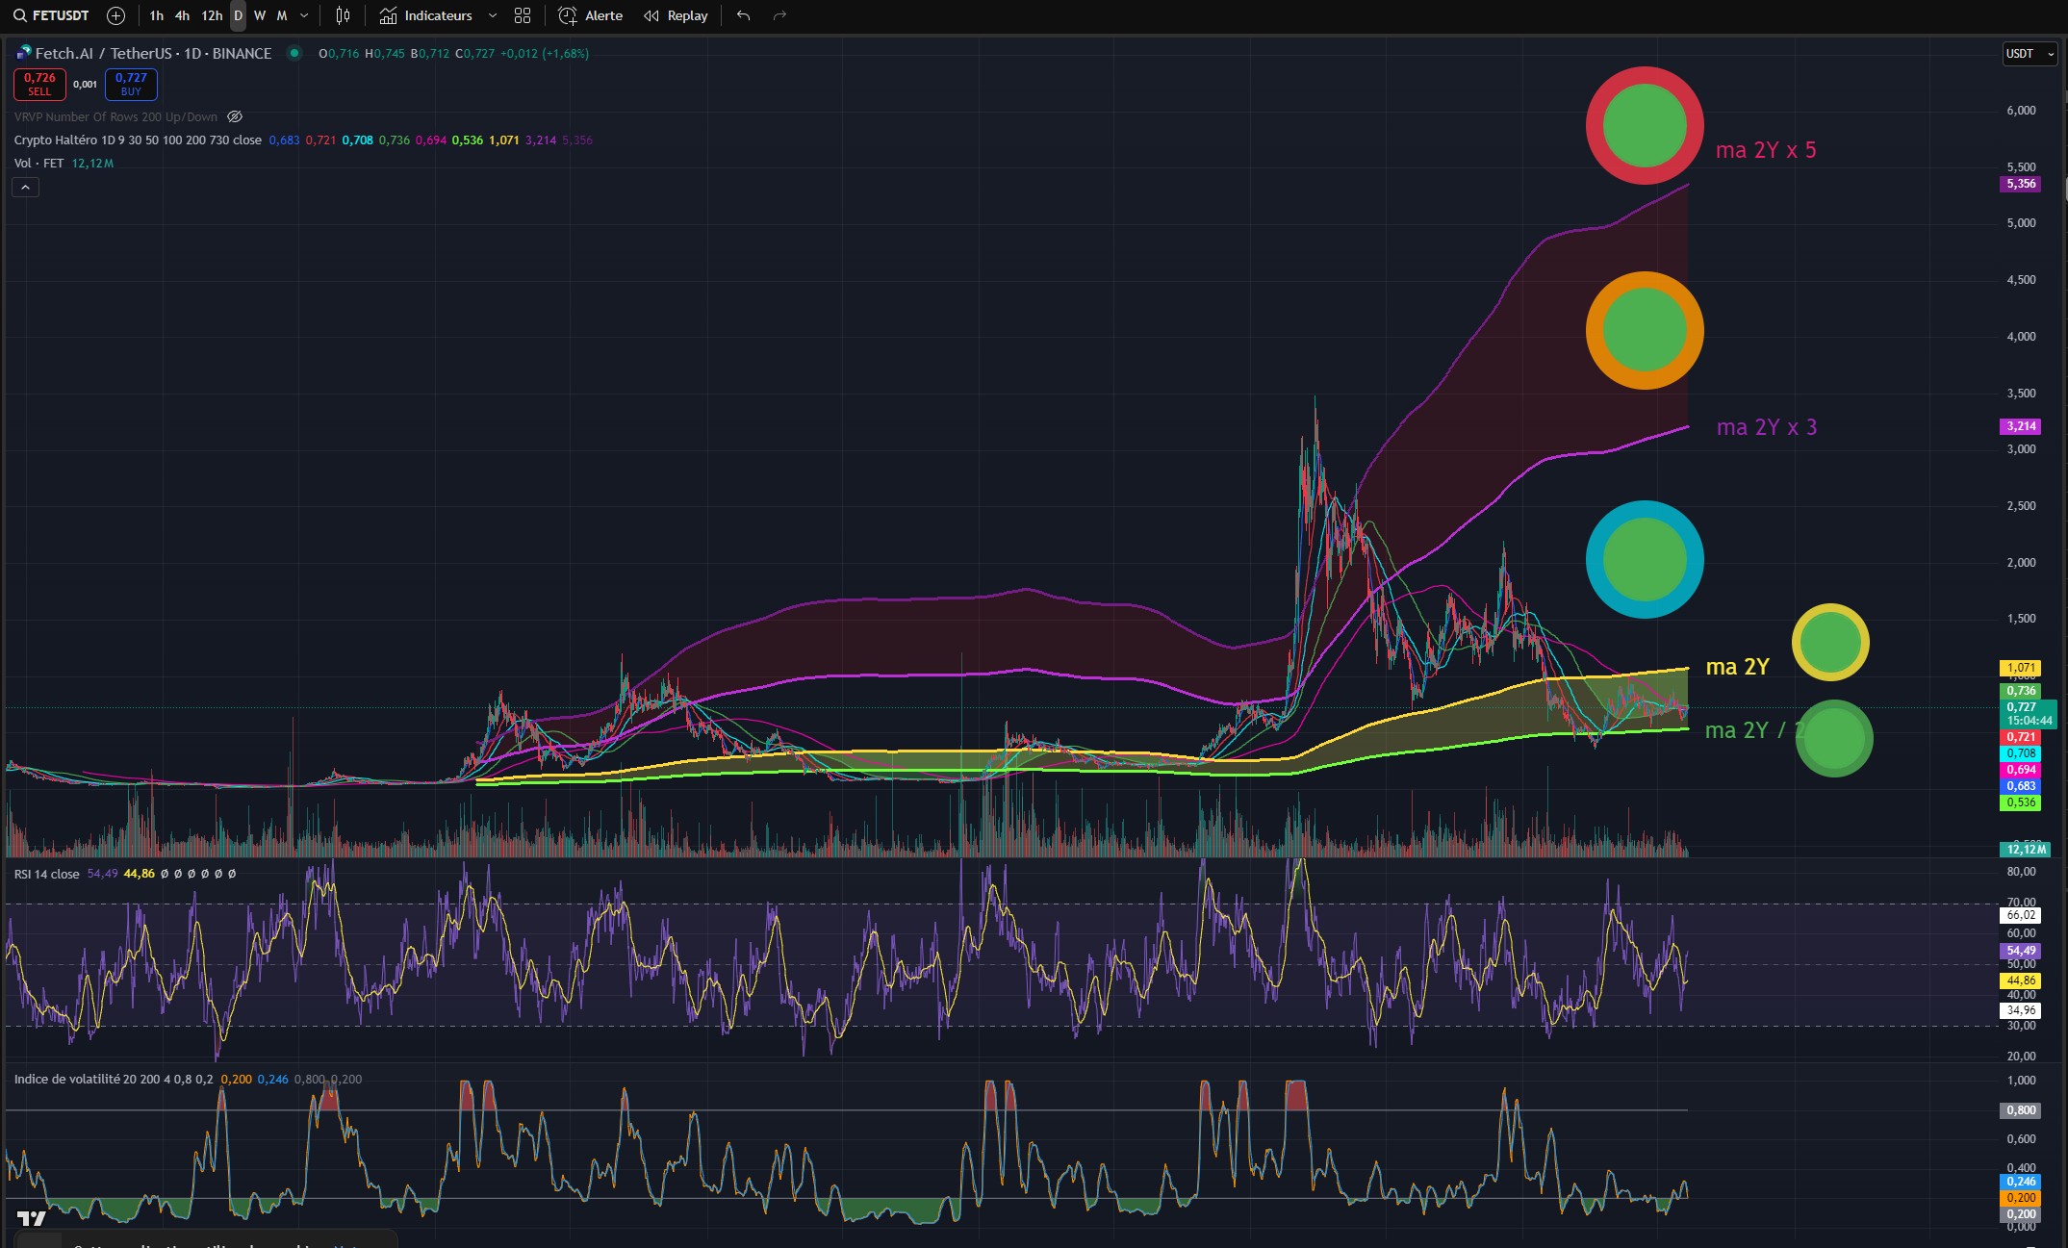Open the indicator templates grid icon

pyautogui.click(x=523, y=15)
